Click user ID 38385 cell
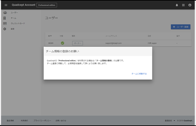The height and width of the screenshot is (126, 196). (51, 43)
